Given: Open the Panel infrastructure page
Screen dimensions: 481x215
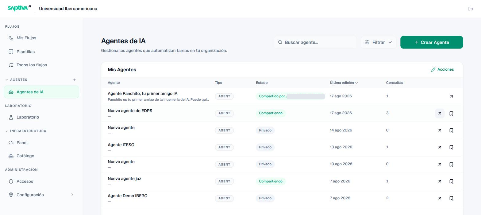Looking at the screenshot, I should tap(41, 143).
